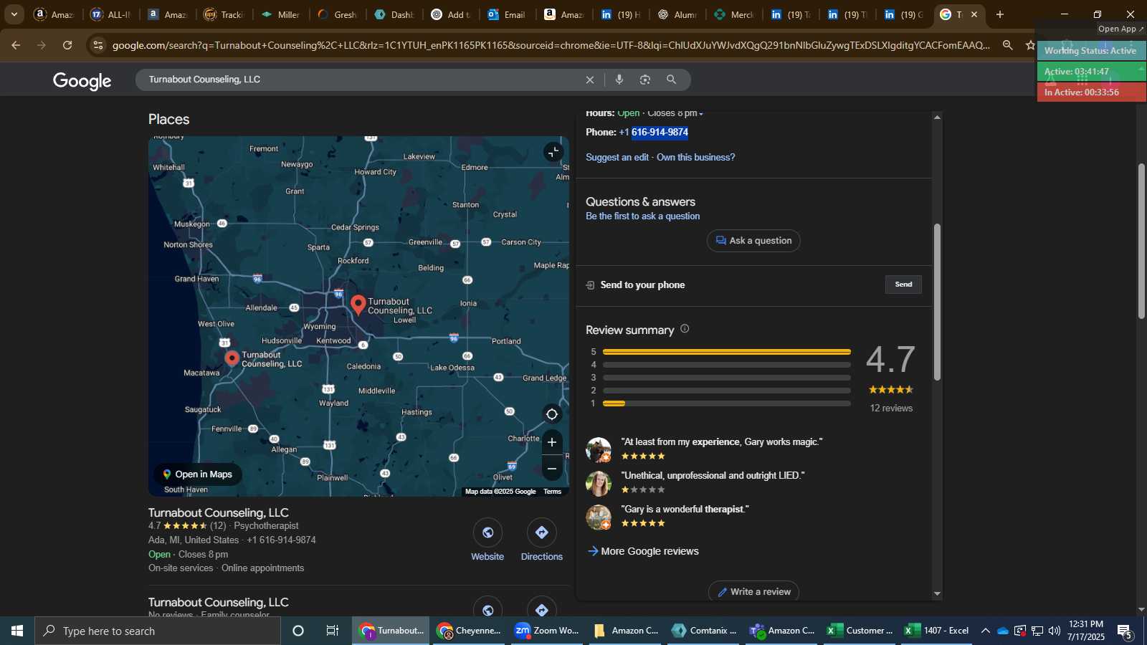Switch to the Email Outlook tab

pos(507,14)
